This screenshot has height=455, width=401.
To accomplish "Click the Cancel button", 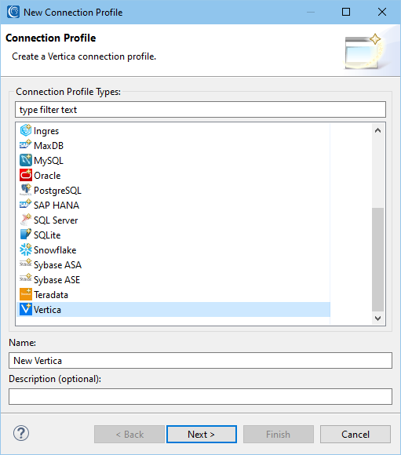I will click(x=355, y=435).
